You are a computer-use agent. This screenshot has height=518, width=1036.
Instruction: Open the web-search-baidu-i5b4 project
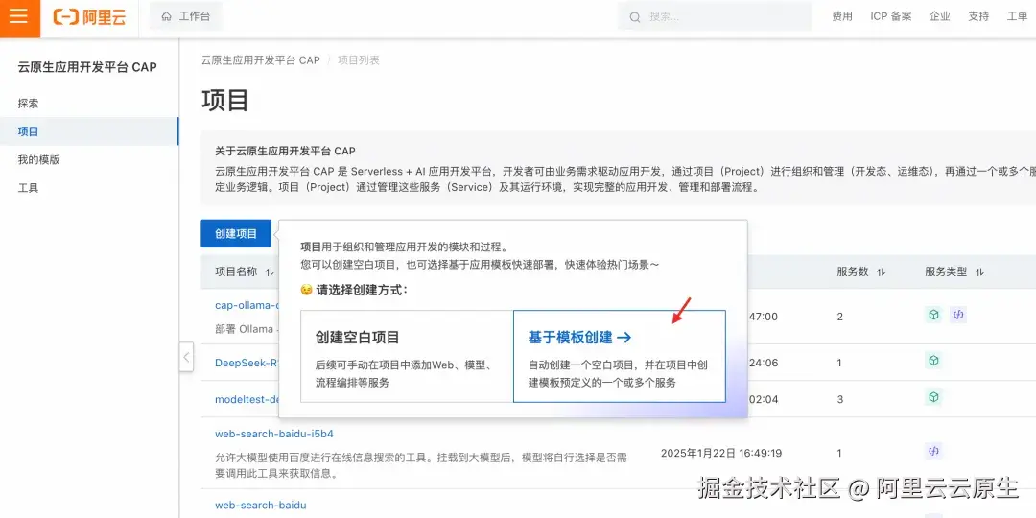pos(274,435)
